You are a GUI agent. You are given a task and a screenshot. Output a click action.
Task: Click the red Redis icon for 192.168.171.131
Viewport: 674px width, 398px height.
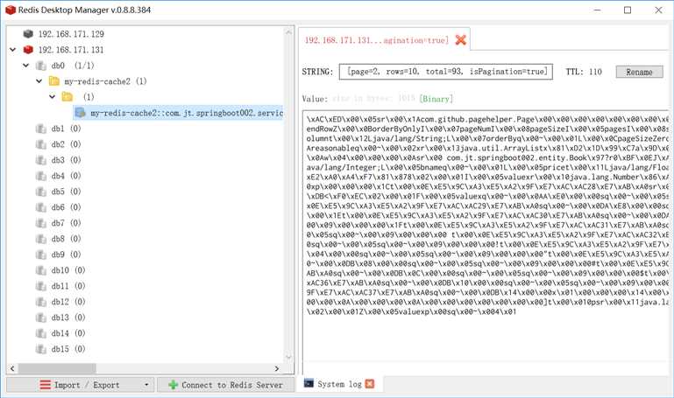28,50
